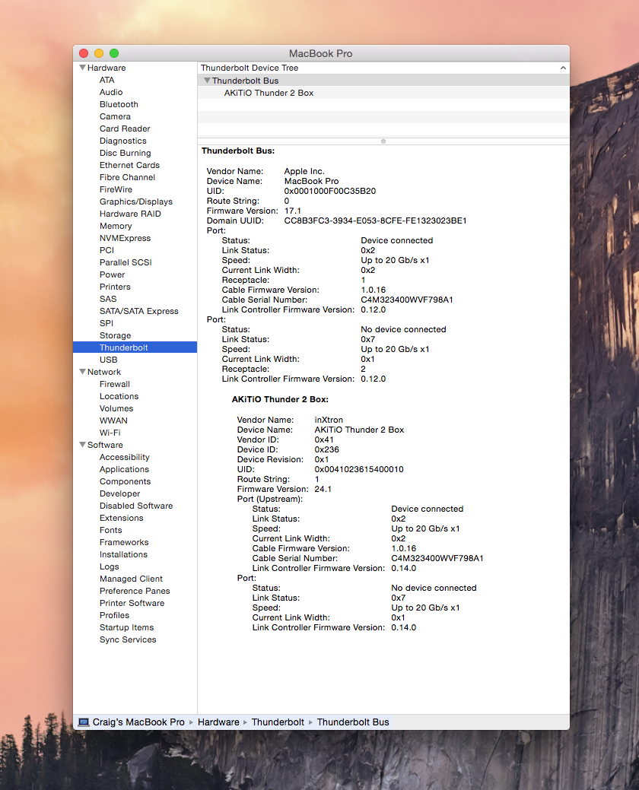This screenshot has height=790, width=639.
Task: Click Thunderbolt in the path bar
Action: point(278,722)
